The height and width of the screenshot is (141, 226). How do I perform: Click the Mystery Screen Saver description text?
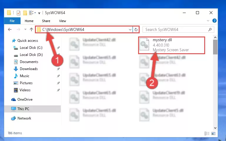pyautogui.click(x=171, y=50)
